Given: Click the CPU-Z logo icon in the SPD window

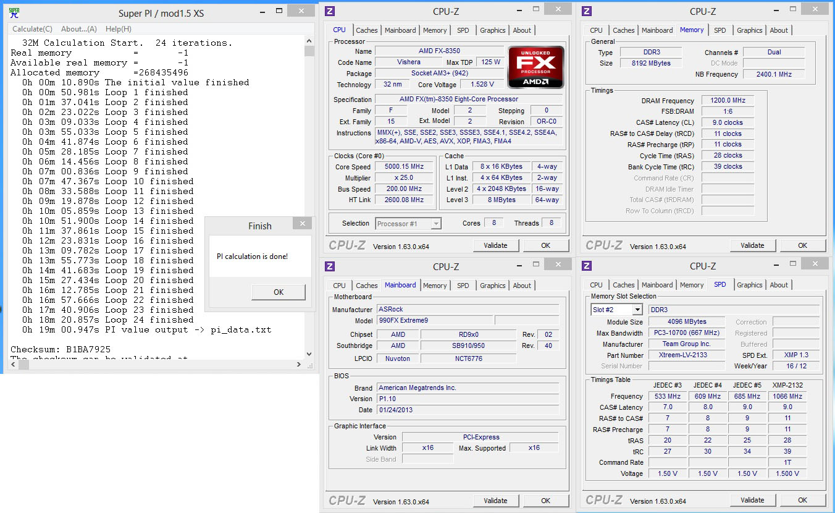Looking at the screenshot, I should pos(587,266).
